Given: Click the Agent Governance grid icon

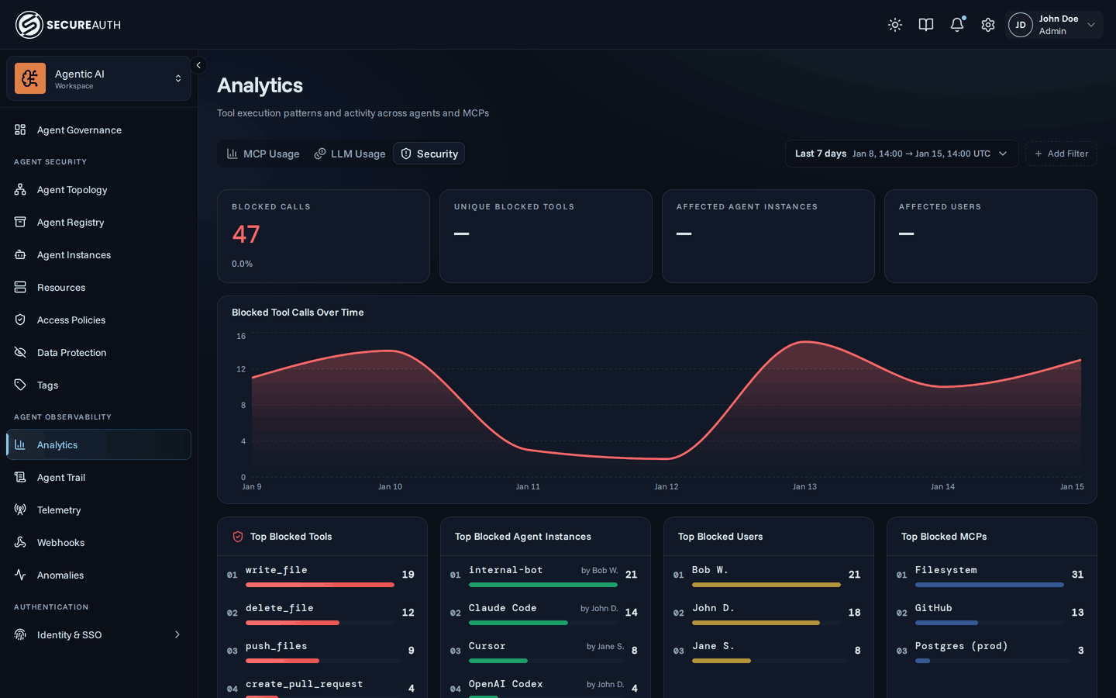Looking at the screenshot, I should [20, 130].
